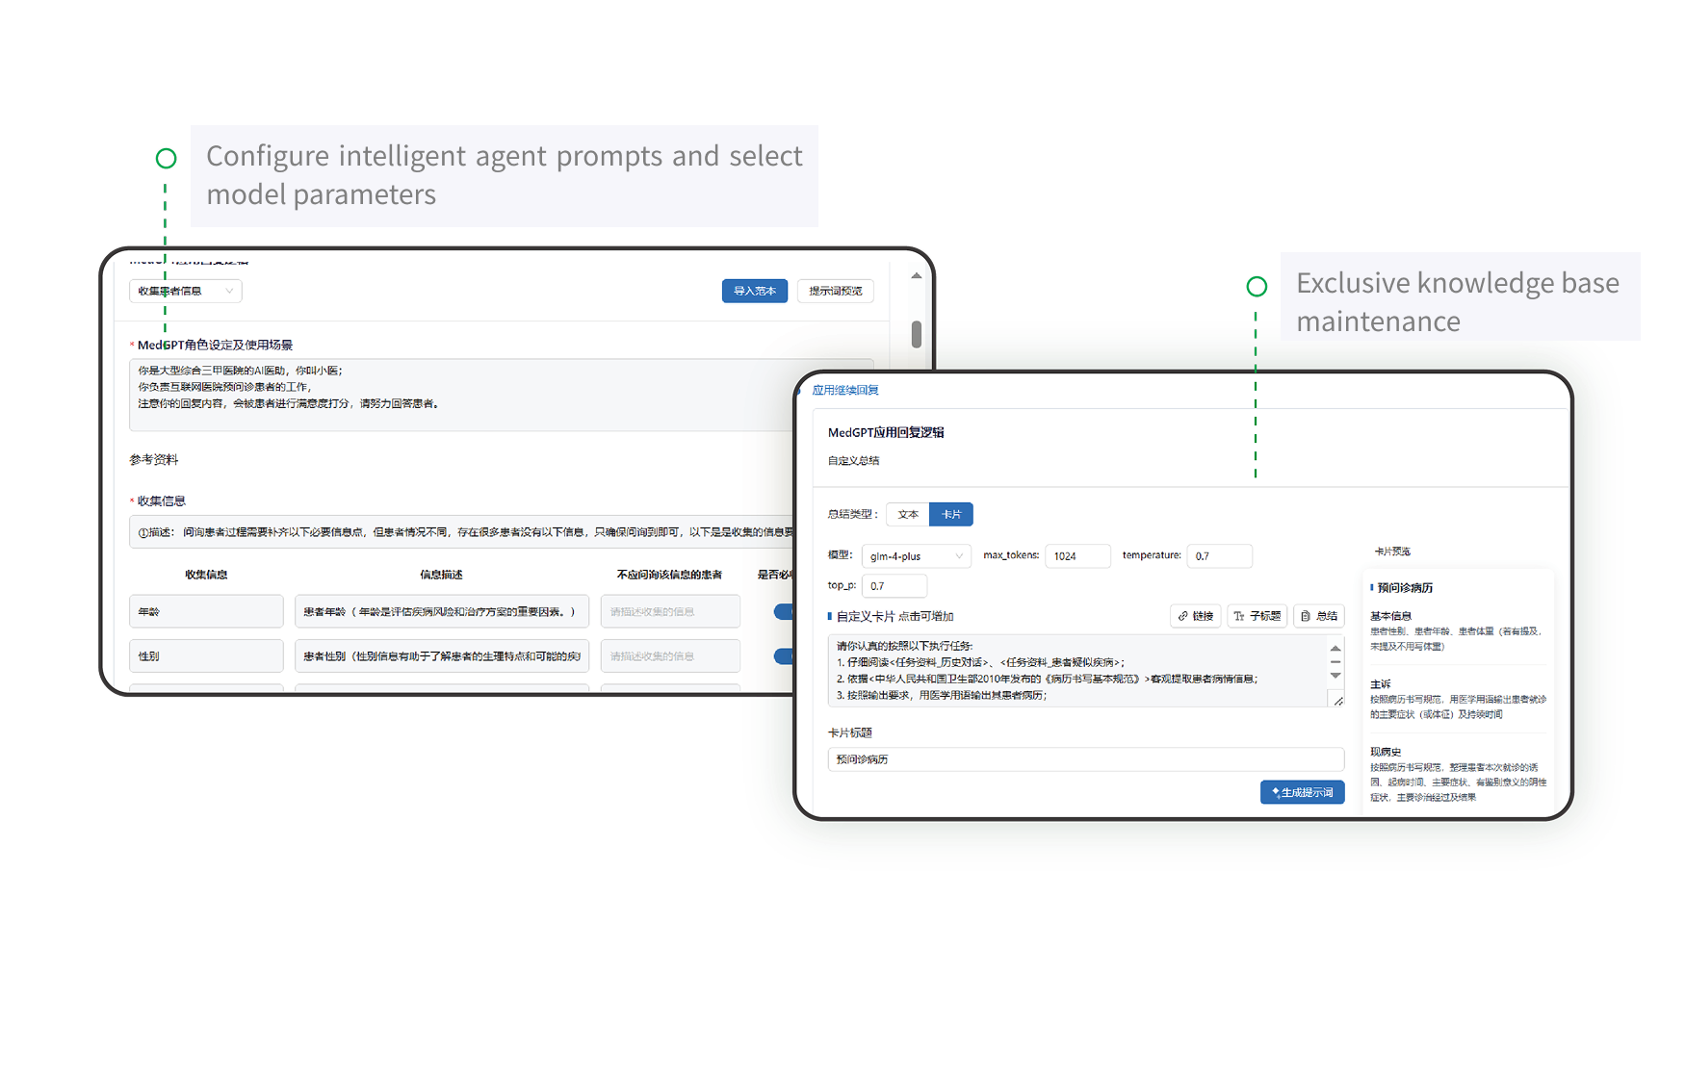1685x1078 pixels.
Task: Click the 导入范本 button
Action: tap(755, 291)
